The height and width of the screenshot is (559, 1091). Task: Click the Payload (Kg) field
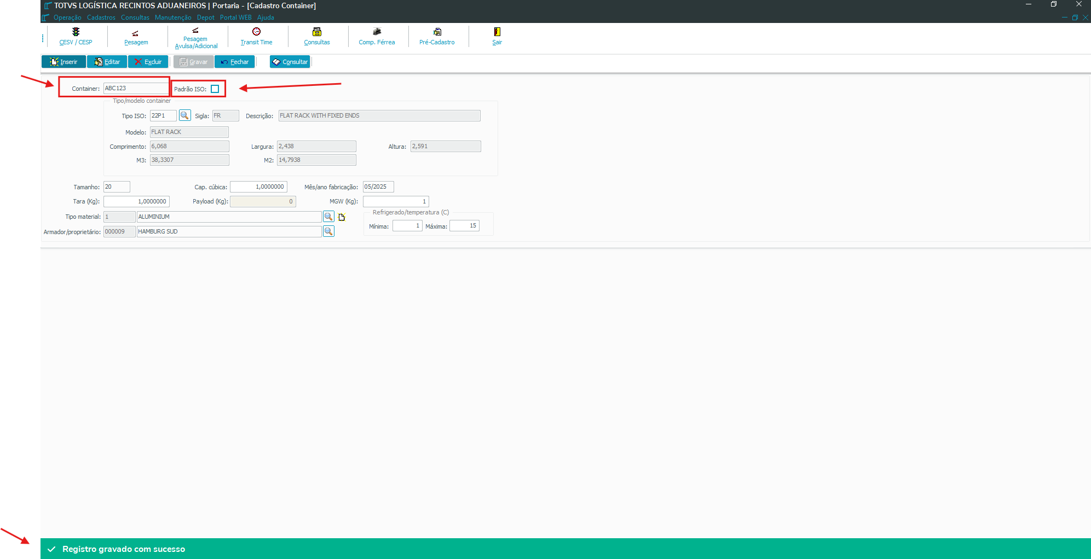263,201
